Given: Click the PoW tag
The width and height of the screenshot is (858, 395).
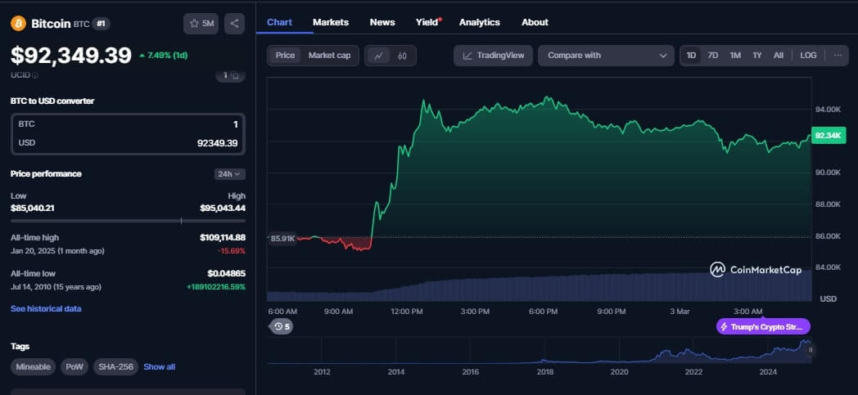Looking at the screenshot, I should [x=75, y=367].
